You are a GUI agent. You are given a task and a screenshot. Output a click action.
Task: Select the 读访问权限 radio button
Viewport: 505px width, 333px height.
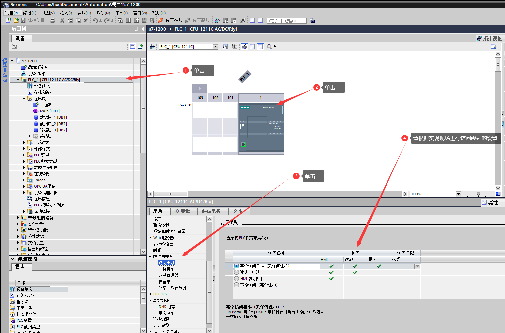click(236, 272)
